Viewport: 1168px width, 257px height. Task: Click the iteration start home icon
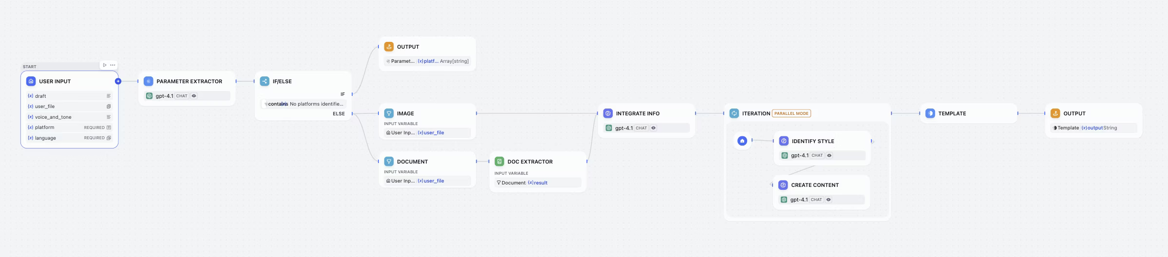point(742,141)
